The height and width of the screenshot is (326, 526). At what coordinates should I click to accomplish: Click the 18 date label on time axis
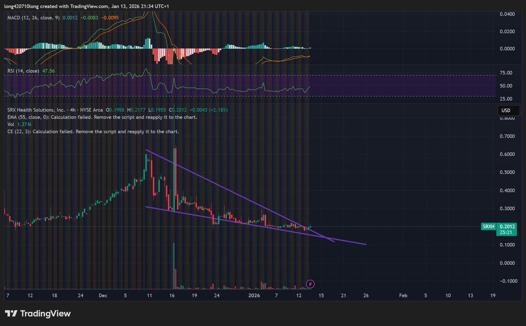54,296
